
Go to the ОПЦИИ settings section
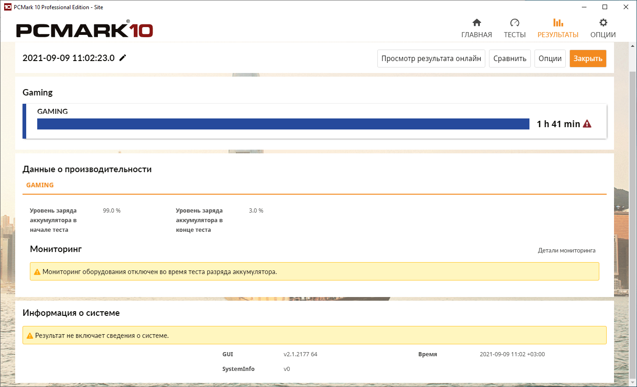(603, 28)
